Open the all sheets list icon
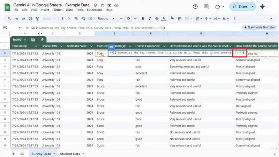 pyautogui.click(x=22, y=154)
